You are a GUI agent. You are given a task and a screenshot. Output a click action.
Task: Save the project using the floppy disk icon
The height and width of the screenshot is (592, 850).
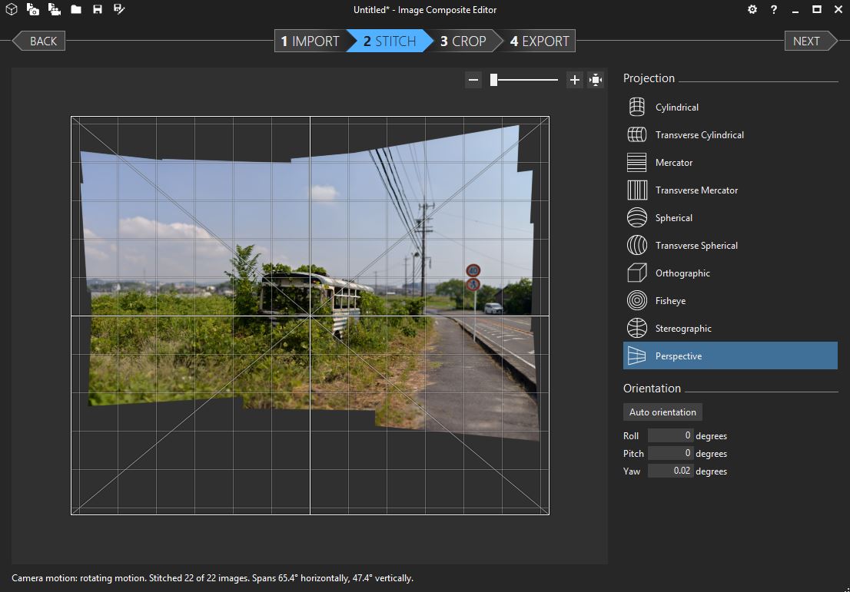[98, 9]
